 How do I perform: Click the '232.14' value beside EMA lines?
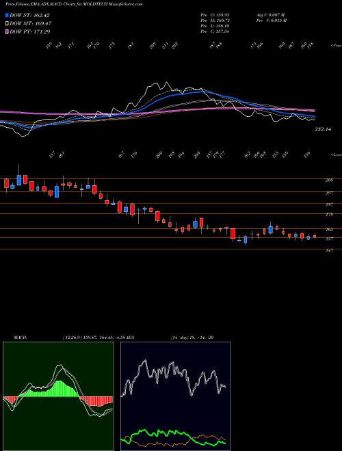(x=323, y=129)
